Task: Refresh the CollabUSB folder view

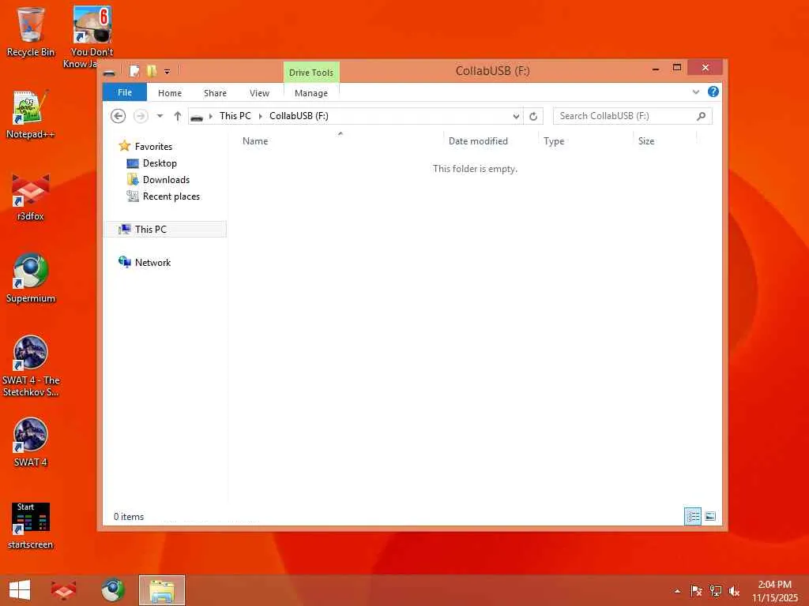Action: (x=533, y=116)
